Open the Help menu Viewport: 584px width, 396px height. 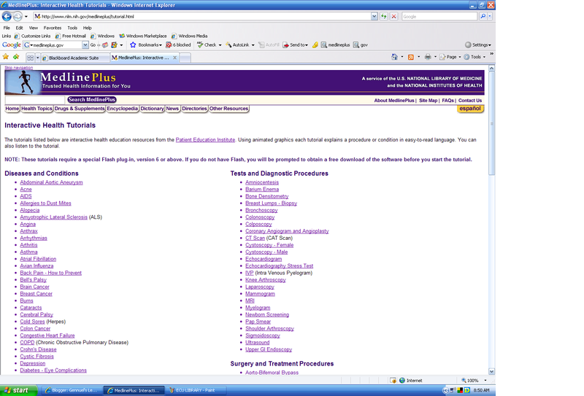coord(87,28)
